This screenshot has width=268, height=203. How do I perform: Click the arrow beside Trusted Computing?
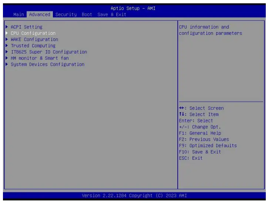pos(7,45)
